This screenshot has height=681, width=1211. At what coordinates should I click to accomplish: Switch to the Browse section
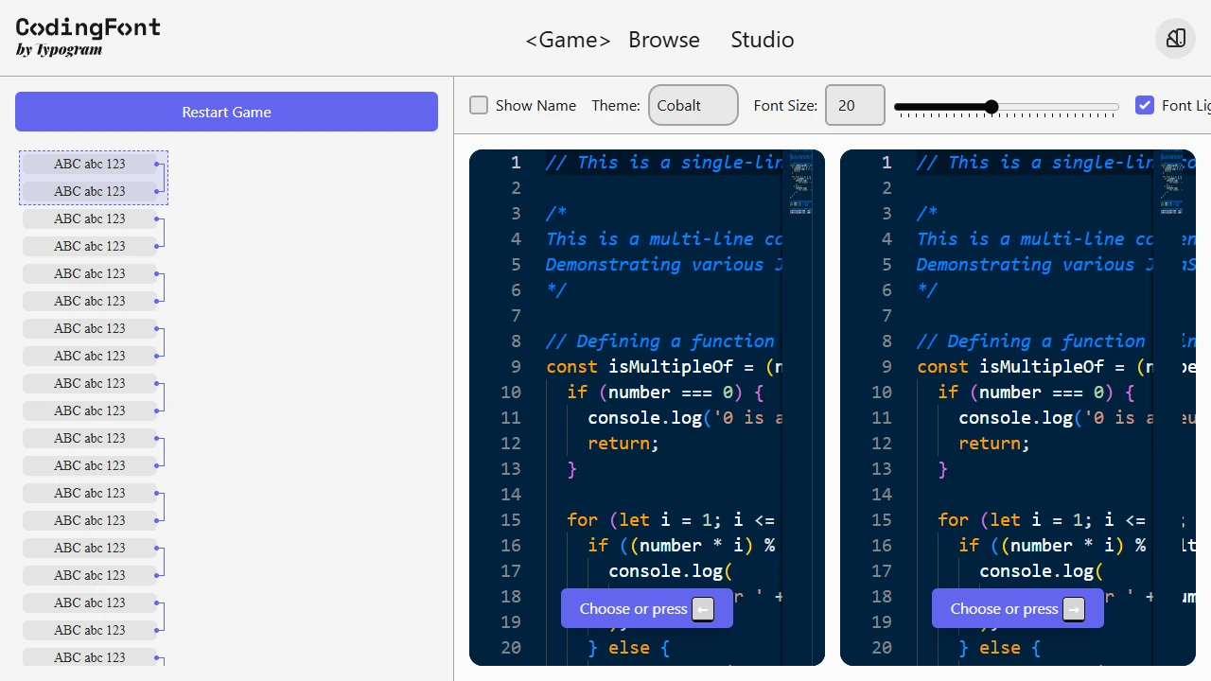coord(664,40)
